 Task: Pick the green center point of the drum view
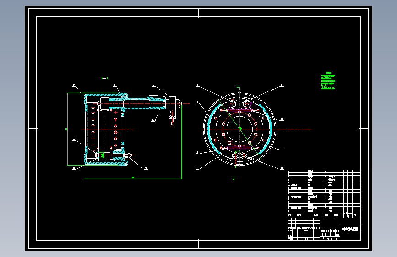pos(240,129)
